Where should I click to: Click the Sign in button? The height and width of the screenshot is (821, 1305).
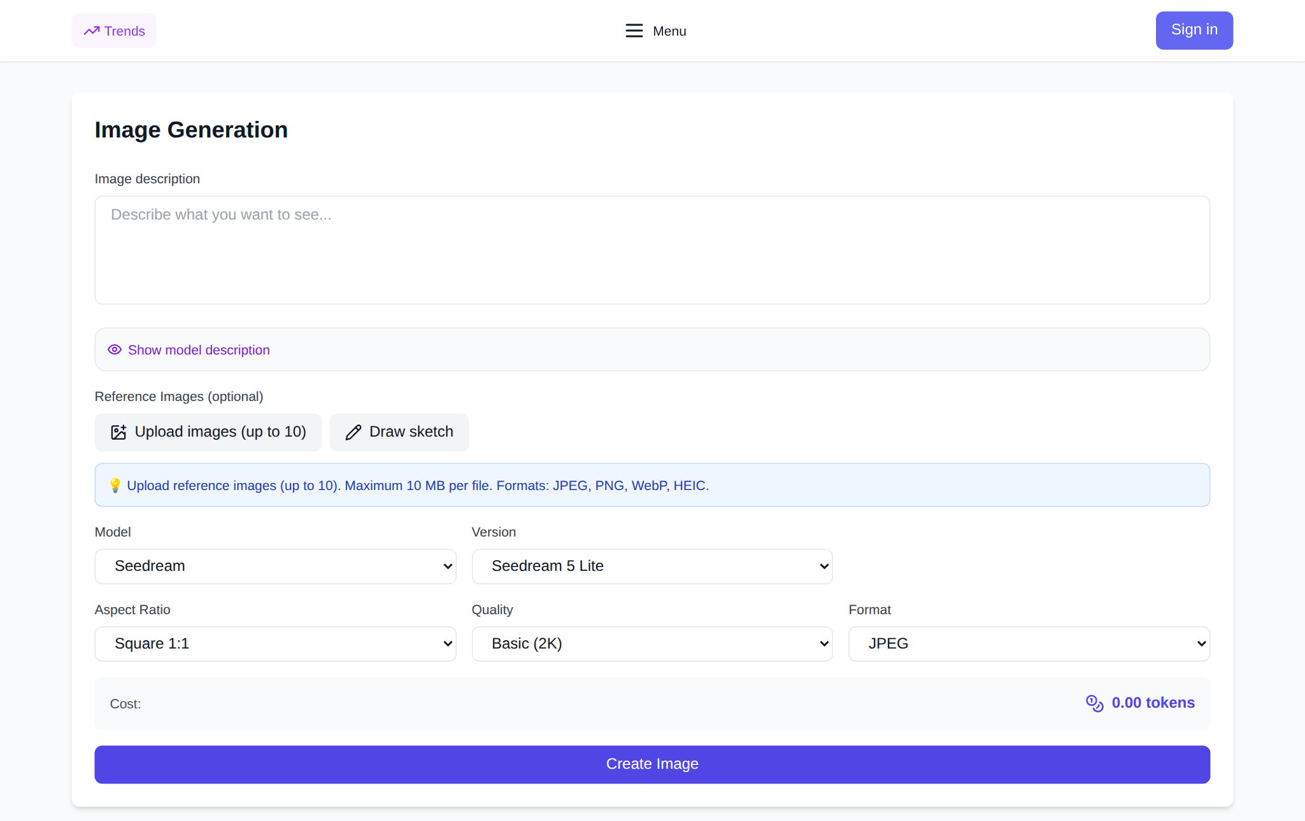click(x=1194, y=30)
